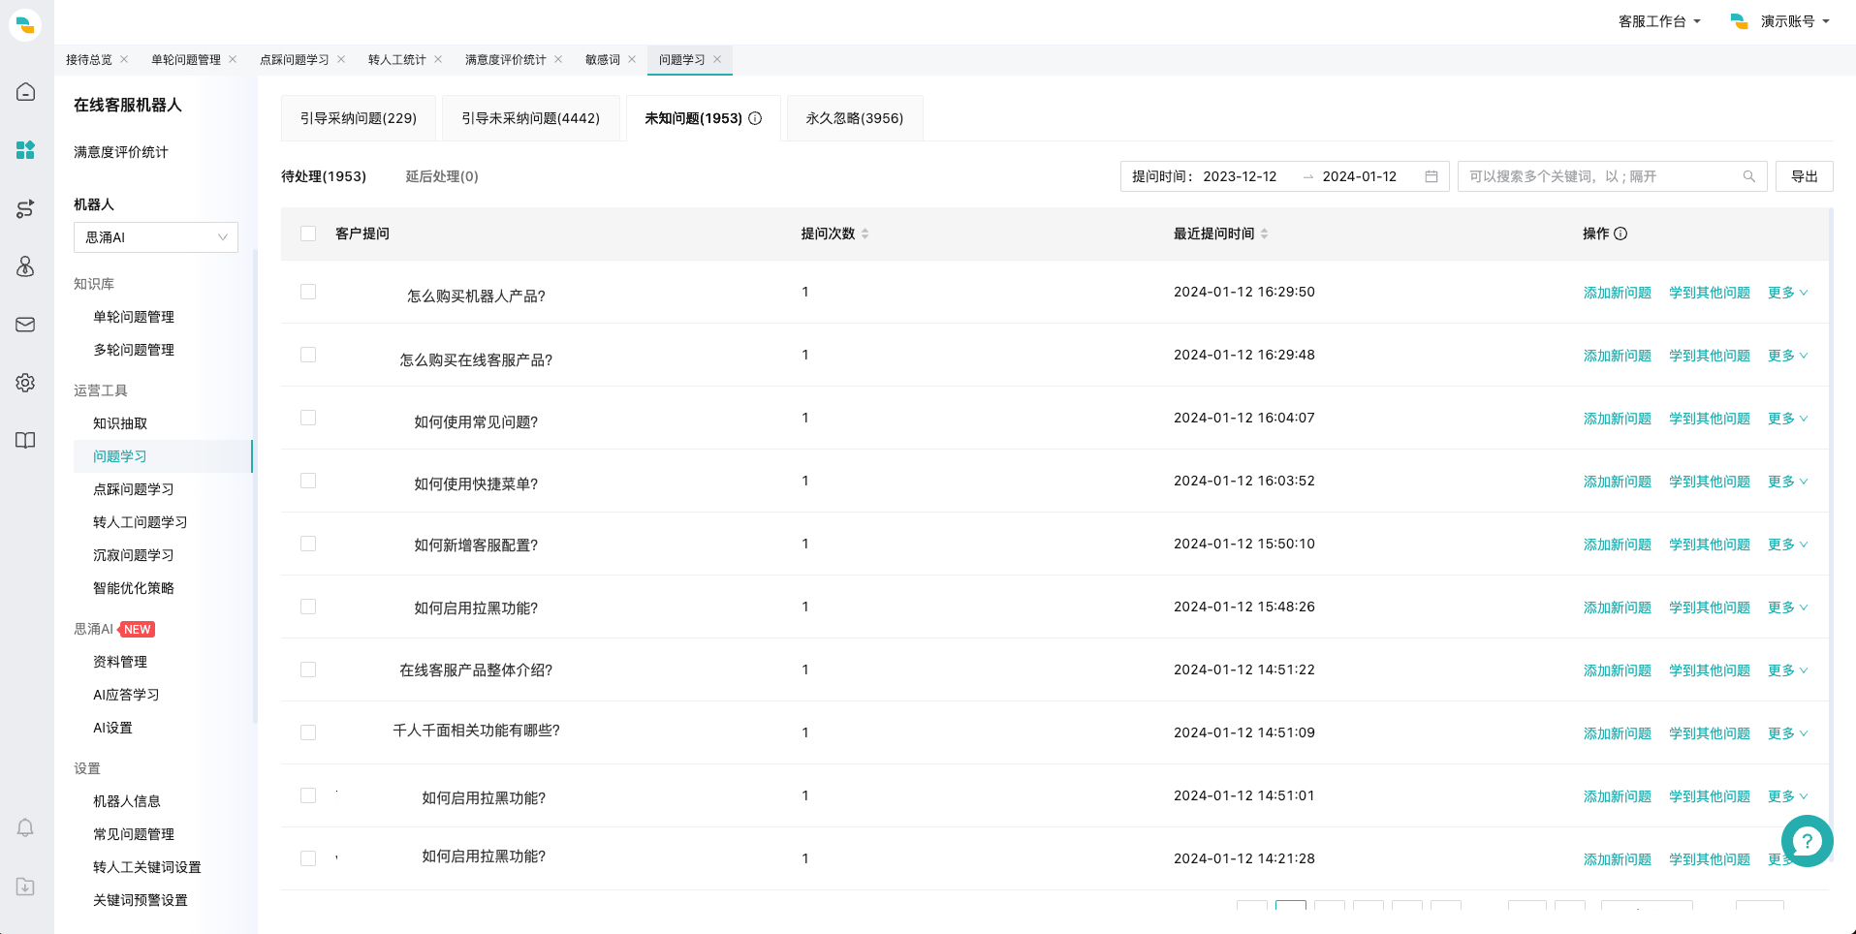The image size is (1856, 934).
Task: Expand 更多 for 如何使用常见问题?
Action: [1787, 419]
